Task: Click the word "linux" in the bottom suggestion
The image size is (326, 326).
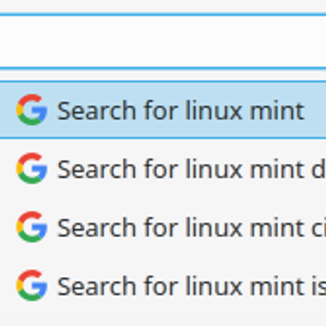Action: coord(214,285)
